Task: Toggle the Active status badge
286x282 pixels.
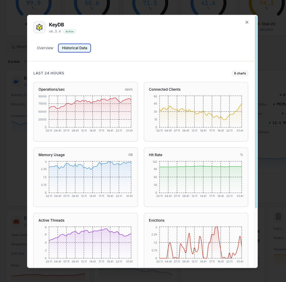Action: click(x=69, y=31)
